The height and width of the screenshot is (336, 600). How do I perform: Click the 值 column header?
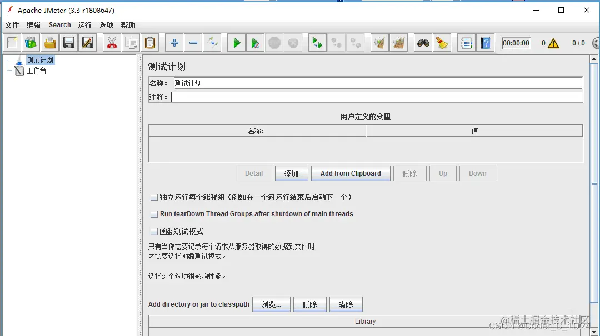point(474,131)
